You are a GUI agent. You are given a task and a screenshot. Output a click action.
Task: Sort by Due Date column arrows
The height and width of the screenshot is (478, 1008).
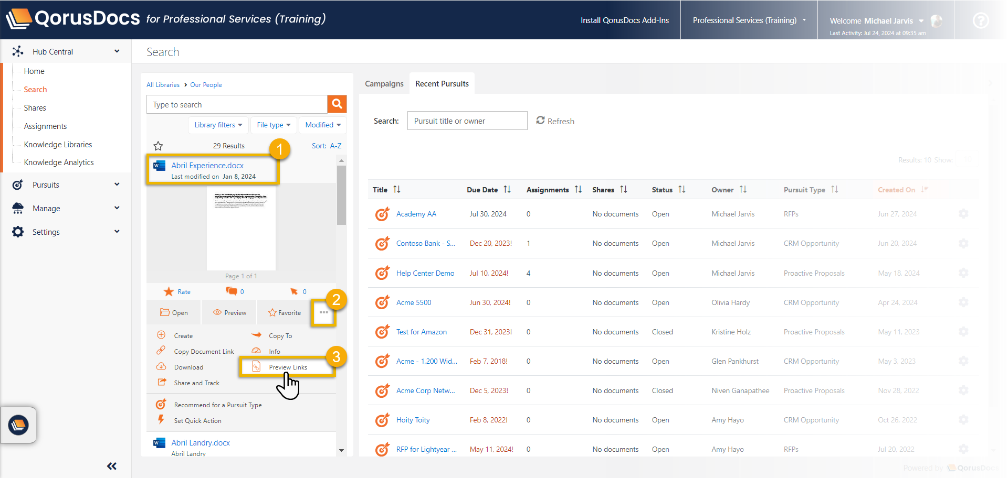507,189
